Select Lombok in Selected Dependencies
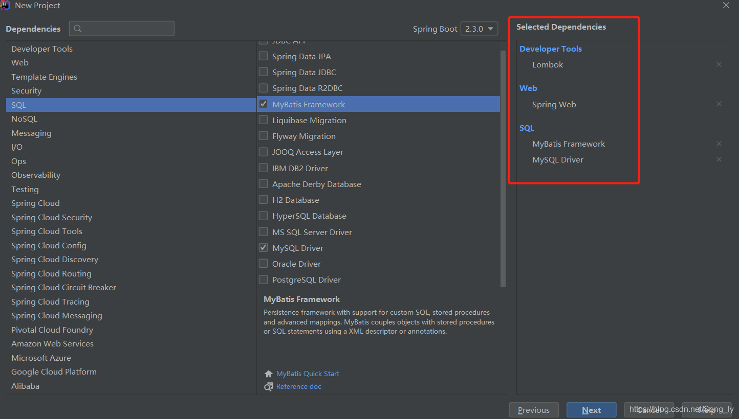The width and height of the screenshot is (739, 419). [548, 64]
